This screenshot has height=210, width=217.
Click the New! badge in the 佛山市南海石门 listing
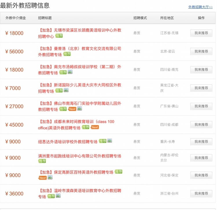[72, 109]
